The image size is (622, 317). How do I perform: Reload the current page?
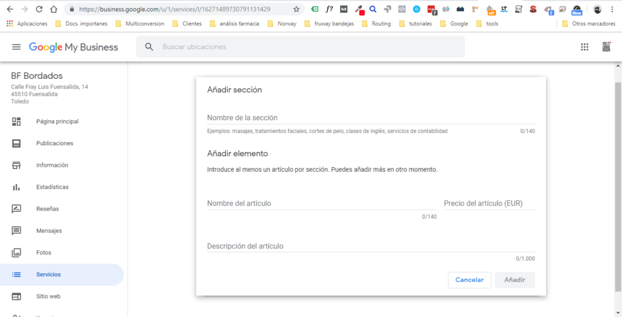click(x=39, y=9)
